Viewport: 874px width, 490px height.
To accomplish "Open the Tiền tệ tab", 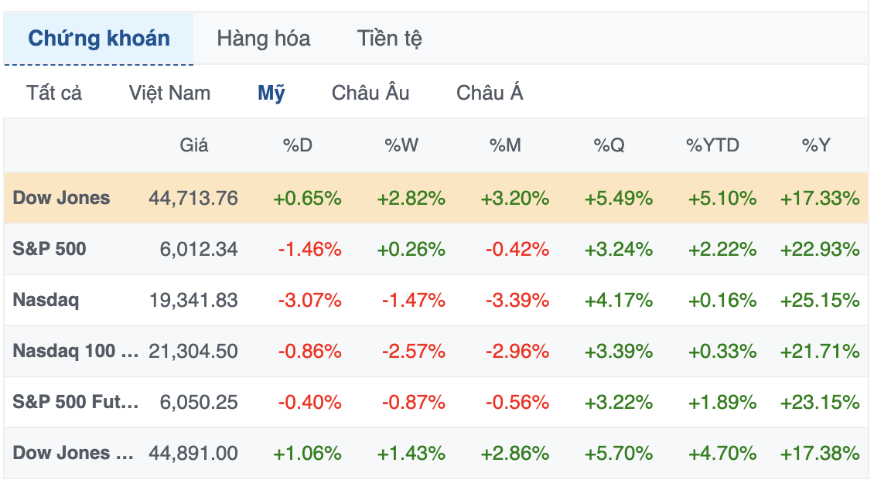I will [x=389, y=38].
